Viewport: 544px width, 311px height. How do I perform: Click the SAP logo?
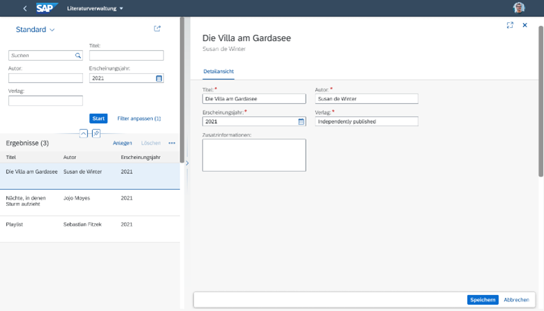[47, 8]
